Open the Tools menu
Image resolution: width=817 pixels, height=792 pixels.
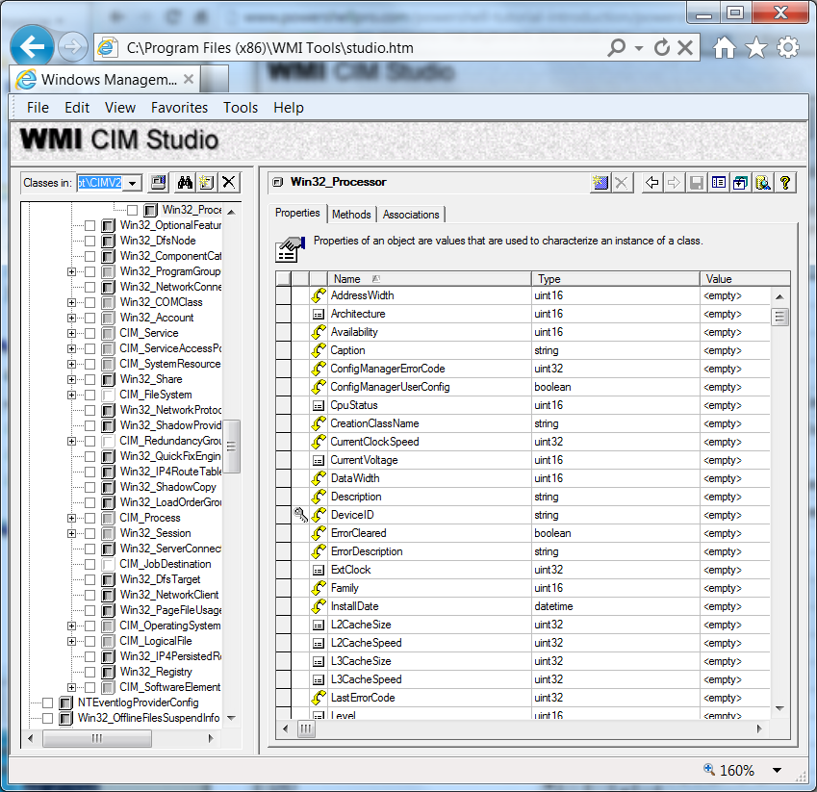[x=241, y=108]
